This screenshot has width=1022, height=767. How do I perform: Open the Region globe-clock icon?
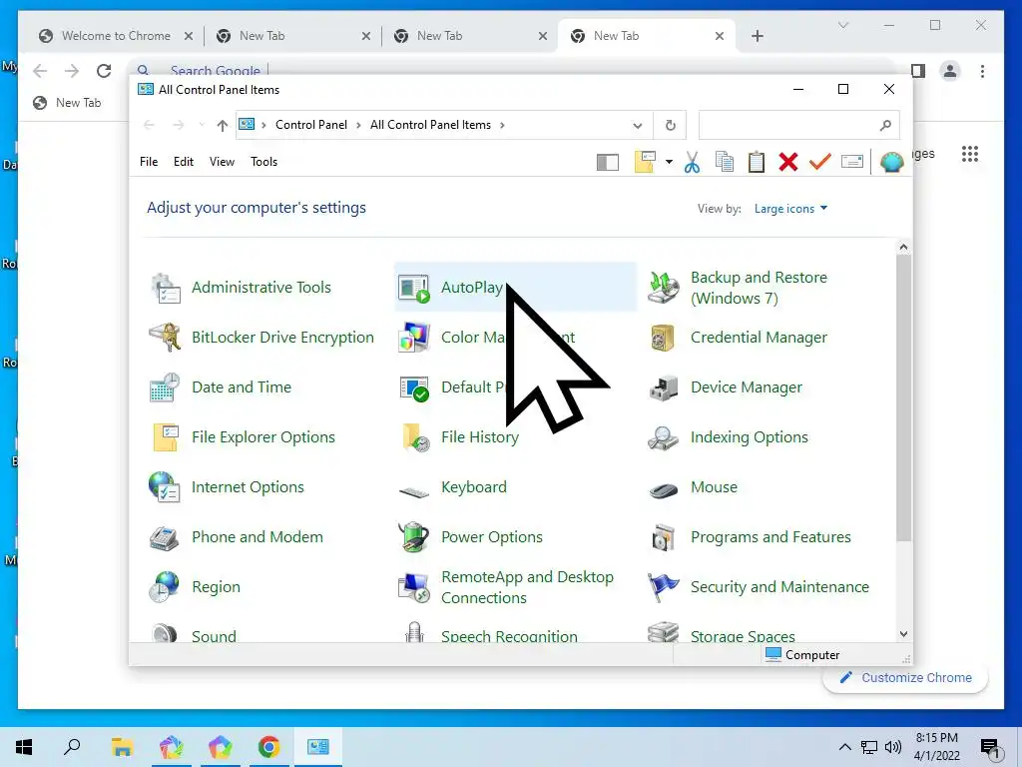pyautogui.click(x=165, y=587)
